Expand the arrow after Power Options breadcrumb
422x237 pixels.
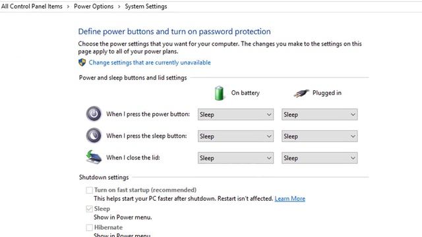tap(119, 7)
